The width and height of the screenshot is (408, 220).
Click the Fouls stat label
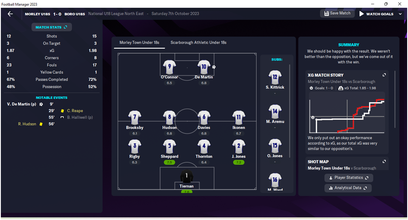coord(52,65)
